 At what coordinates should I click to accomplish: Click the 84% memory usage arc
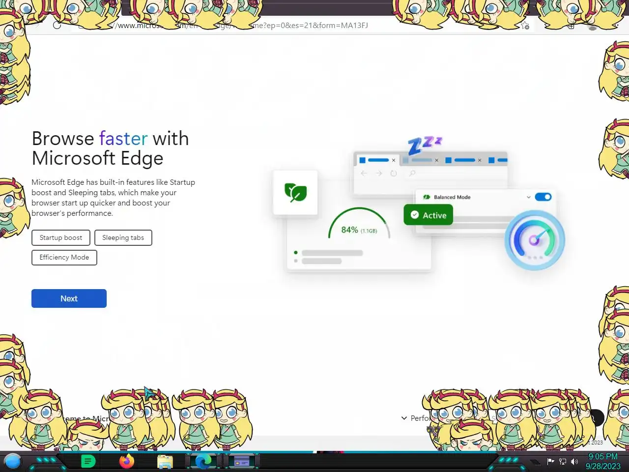(359, 224)
